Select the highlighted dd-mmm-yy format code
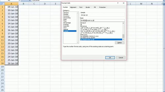 [x=101, y=40]
